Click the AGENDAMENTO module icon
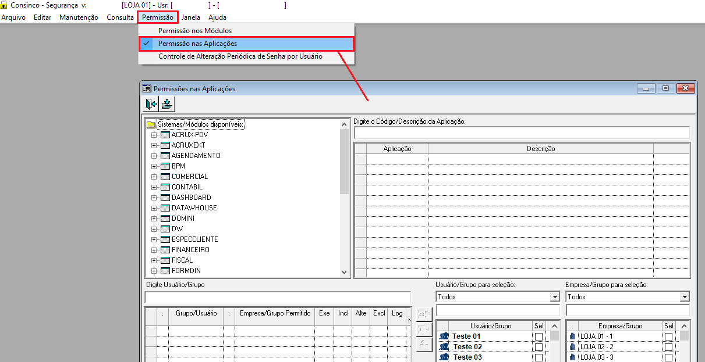 click(165, 156)
